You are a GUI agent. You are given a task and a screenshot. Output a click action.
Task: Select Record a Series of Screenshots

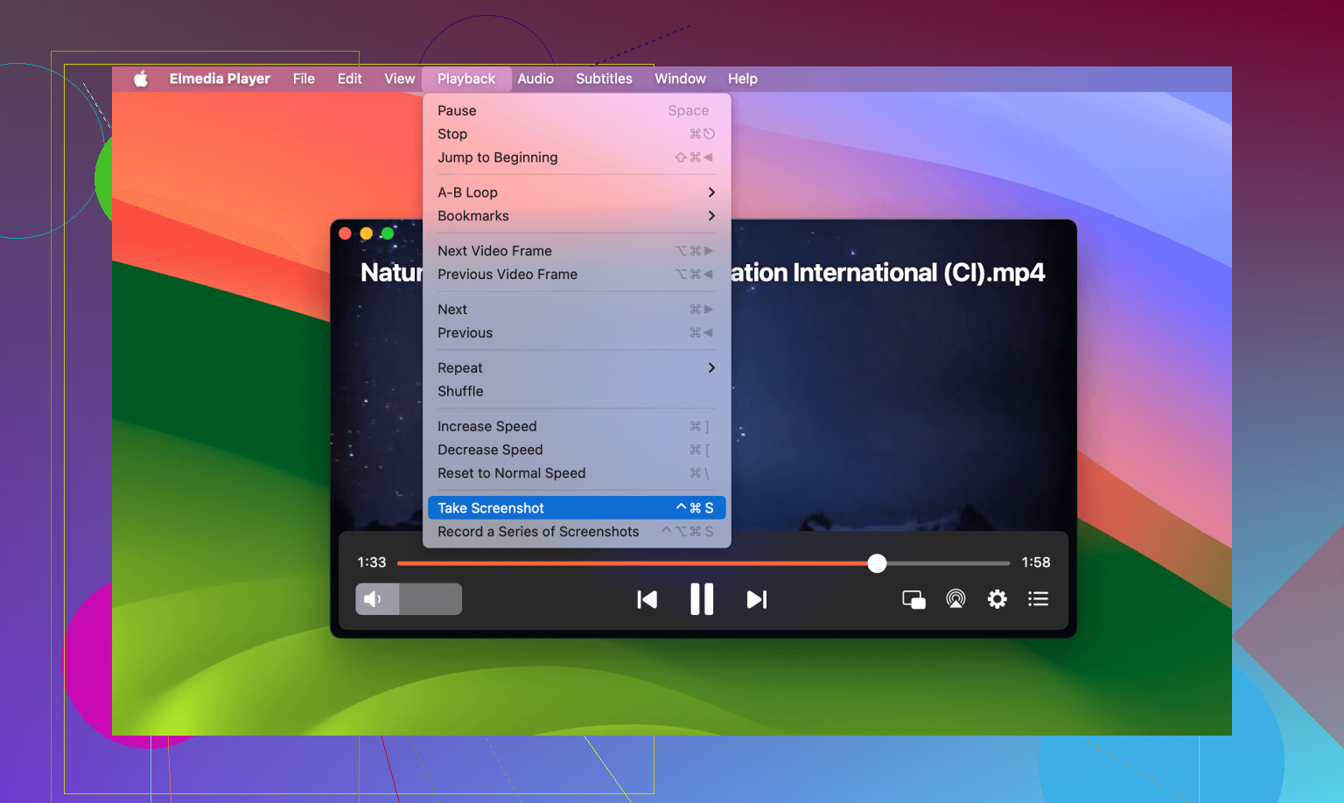coord(577,532)
